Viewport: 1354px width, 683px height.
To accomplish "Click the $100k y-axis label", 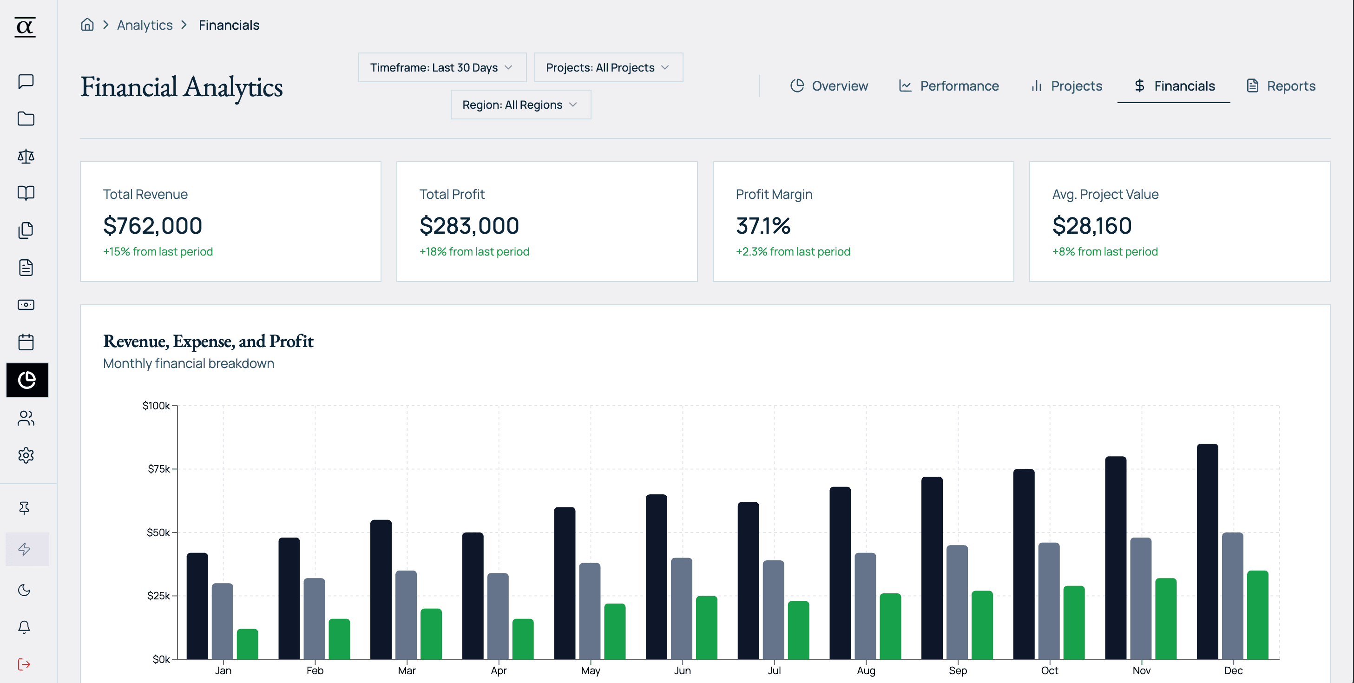I will [156, 405].
